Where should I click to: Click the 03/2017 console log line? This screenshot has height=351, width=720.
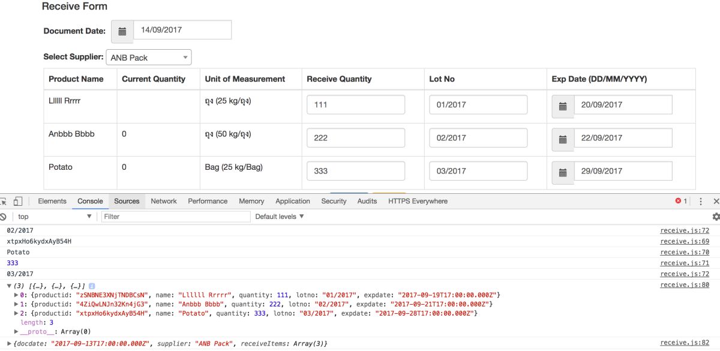coord(20,274)
